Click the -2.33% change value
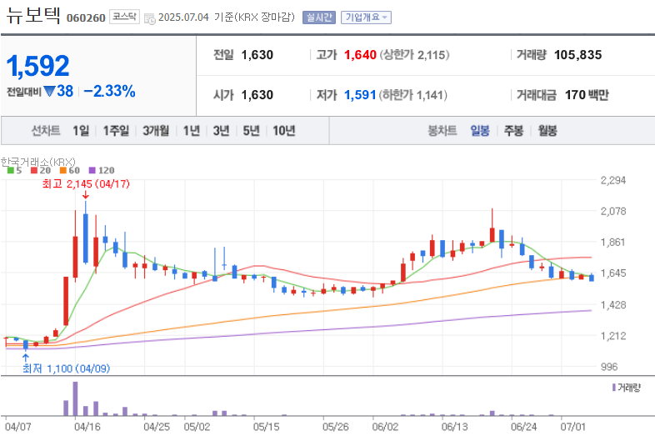 pos(109,91)
